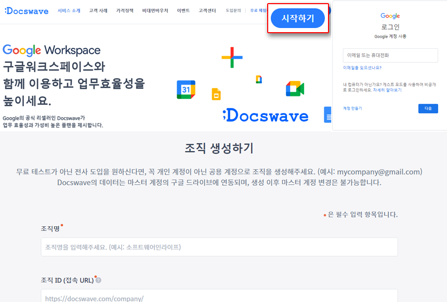
Task: Click the 조직 생성하기 heading
Action: pos(219,148)
